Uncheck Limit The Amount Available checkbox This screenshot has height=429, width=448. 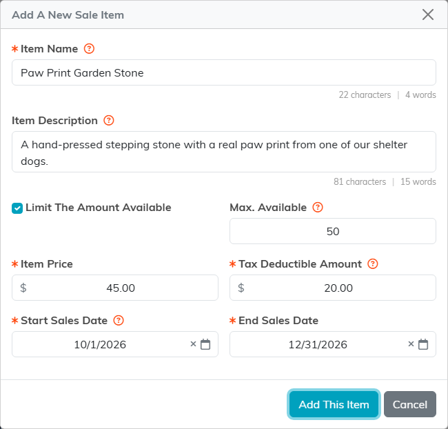[17, 208]
